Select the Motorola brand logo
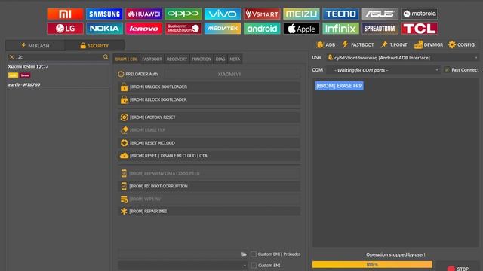The height and width of the screenshot is (271, 483). [x=420, y=14]
